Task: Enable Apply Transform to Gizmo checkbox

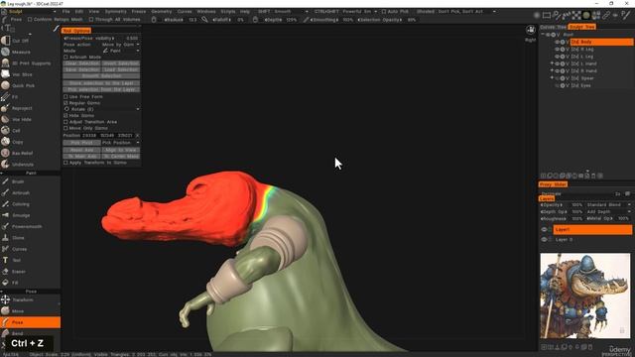Action: point(65,163)
